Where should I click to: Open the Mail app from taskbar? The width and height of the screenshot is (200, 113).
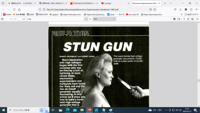point(75,110)
